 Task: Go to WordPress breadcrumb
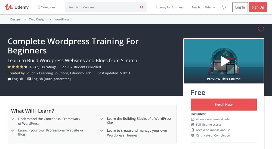pos(62,19)
